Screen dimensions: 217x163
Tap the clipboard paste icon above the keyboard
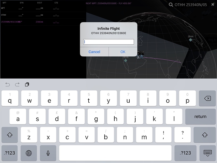[x=27, y=84]
